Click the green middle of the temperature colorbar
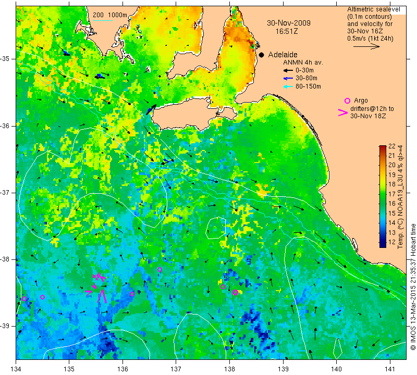 [383, 197]
